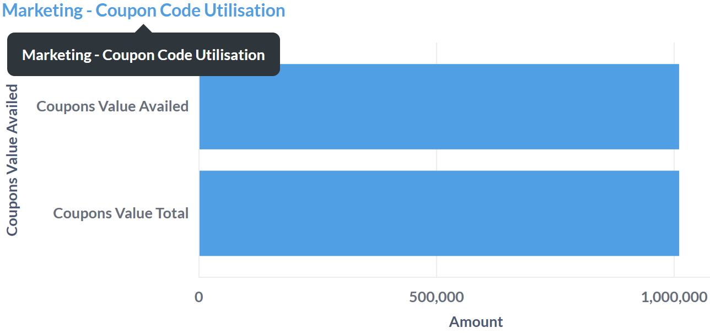Click the horizontal Coupons Value Availed category label
The width and height of the screenshot is (710, 333).
click(112, 106)
